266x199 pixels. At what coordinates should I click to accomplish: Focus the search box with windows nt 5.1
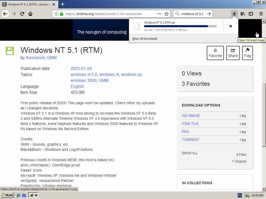(x=192, y=14)
